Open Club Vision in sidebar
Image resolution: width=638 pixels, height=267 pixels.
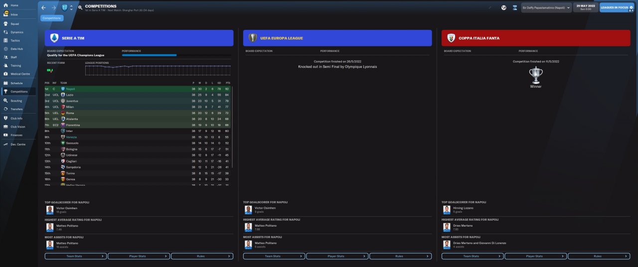(x=17, y=127)
